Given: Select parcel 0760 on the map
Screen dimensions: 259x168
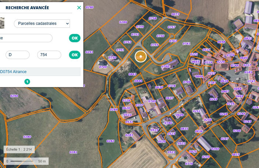Looking at the screenshot, I should point(165,66).
